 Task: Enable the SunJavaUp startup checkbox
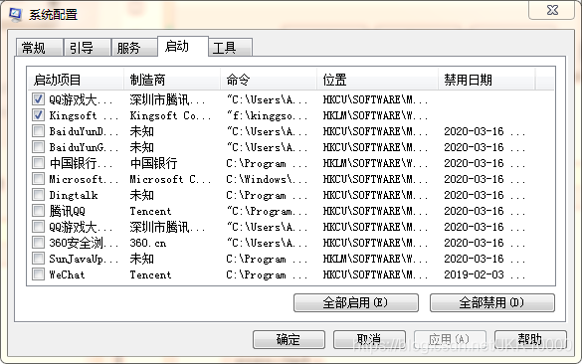point(38,259)
